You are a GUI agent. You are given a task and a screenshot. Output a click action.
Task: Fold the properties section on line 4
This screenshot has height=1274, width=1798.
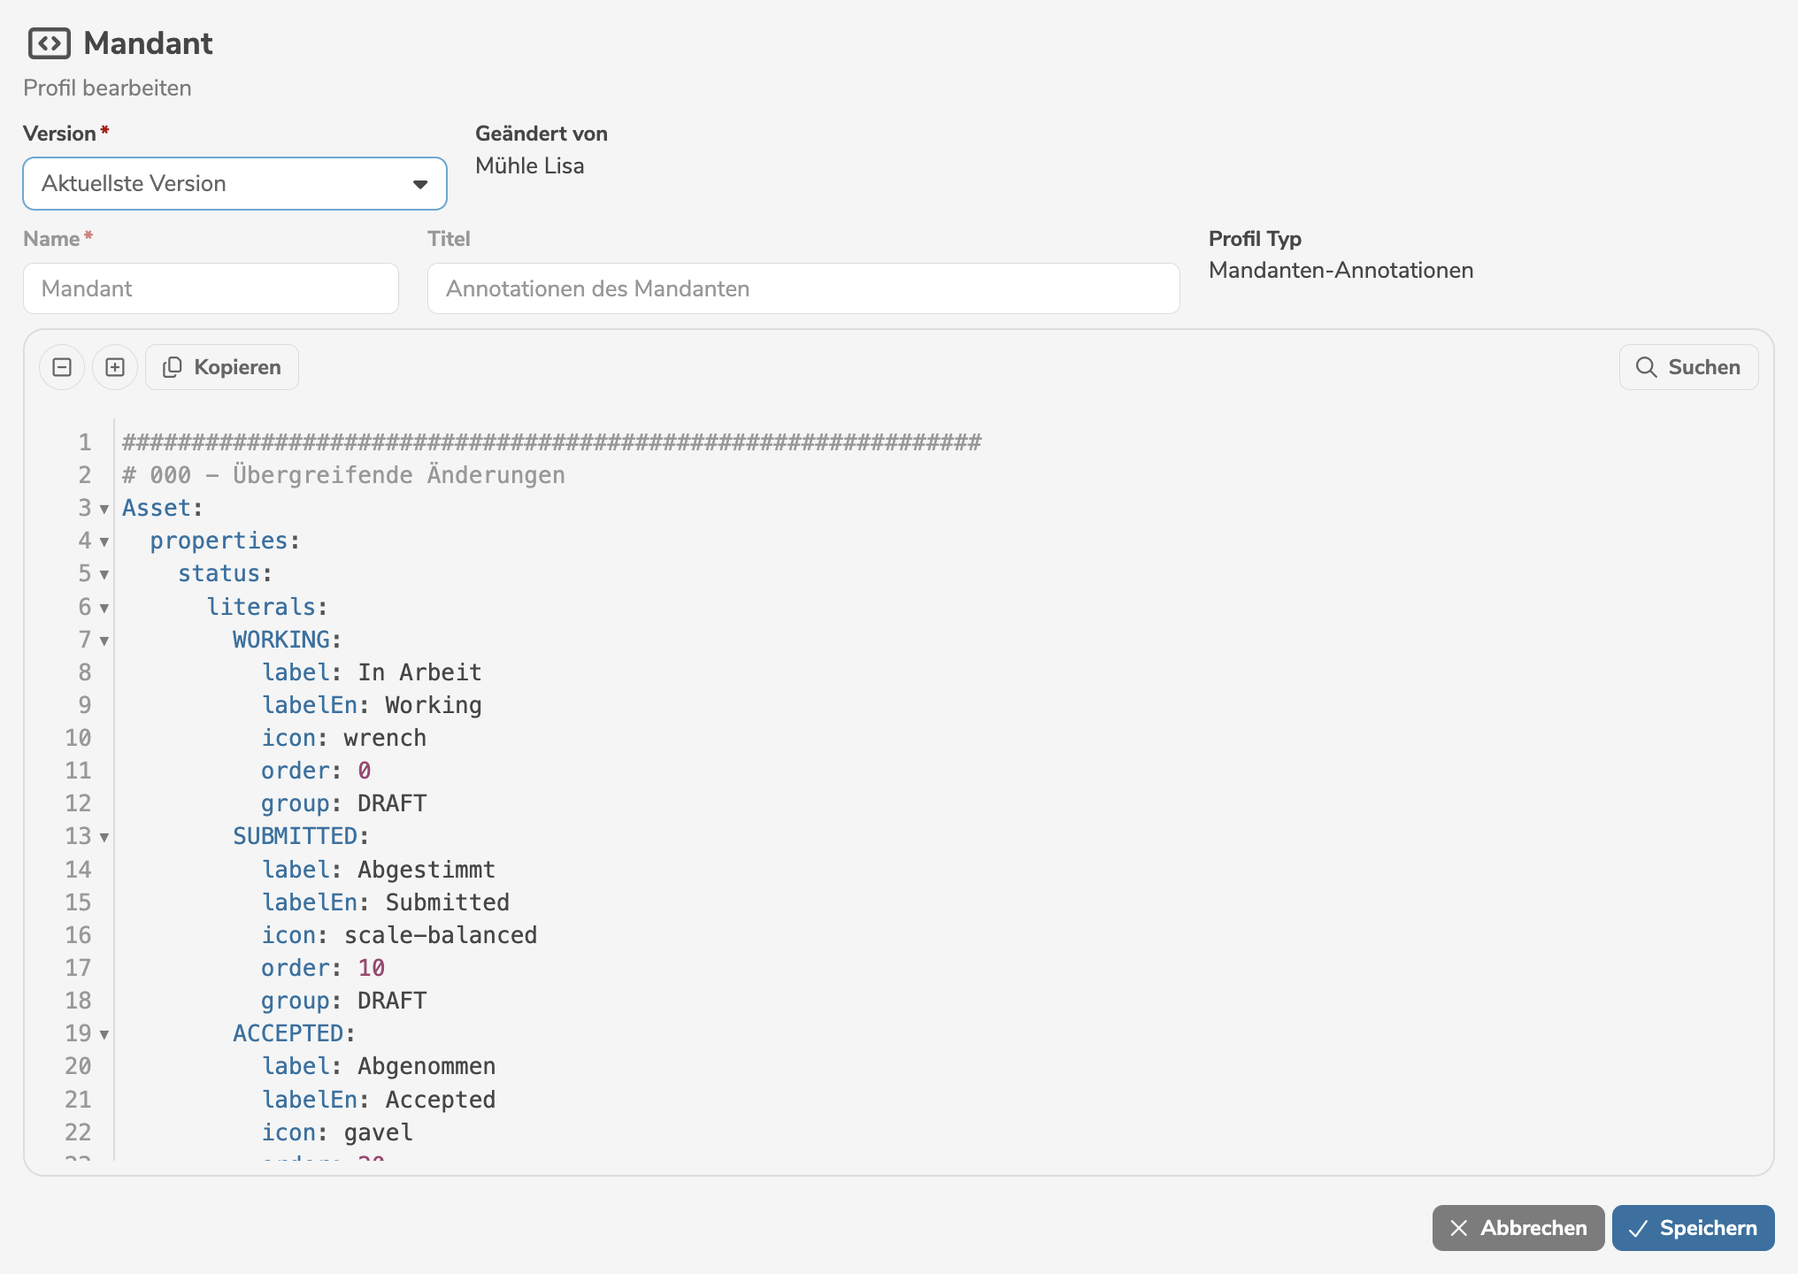(x=104, y=541)
